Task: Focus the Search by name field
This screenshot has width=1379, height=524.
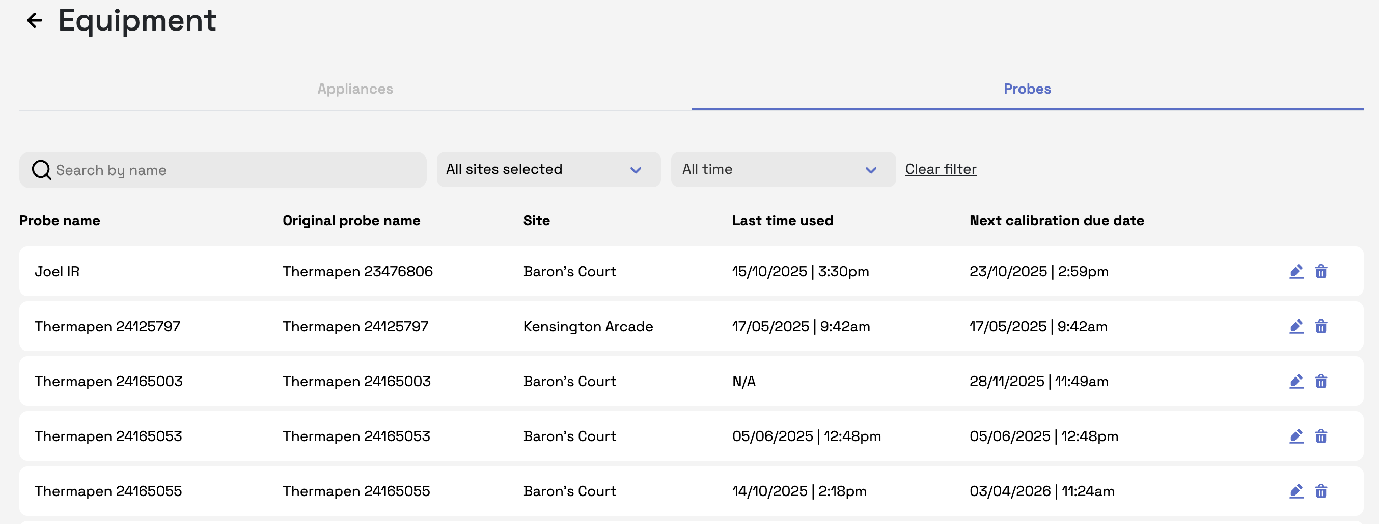Action: tap(236, 170)
